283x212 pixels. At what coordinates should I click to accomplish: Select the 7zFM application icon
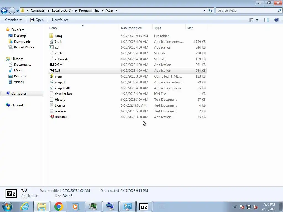point(51,65)
